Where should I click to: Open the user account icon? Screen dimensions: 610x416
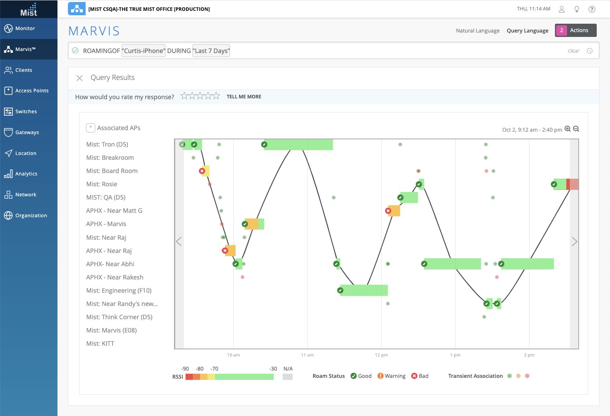[x=562, y=9]
